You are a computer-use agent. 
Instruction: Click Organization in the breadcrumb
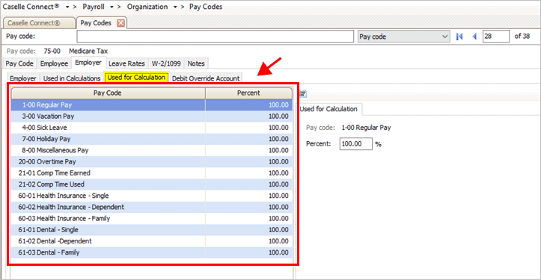147,7
